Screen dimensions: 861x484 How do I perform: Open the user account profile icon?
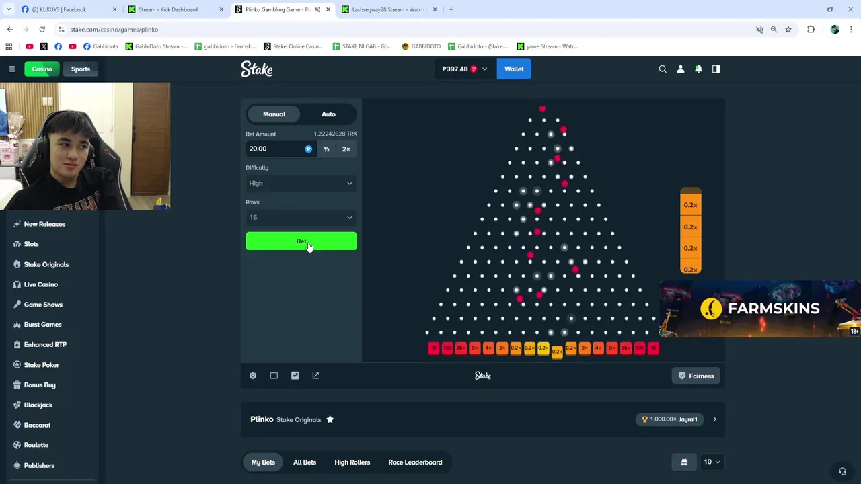(680, 69)
